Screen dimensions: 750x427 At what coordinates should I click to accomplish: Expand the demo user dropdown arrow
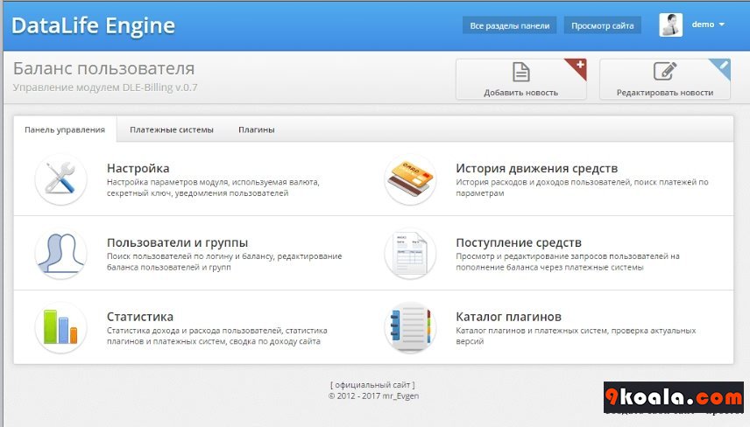[722, 24]
